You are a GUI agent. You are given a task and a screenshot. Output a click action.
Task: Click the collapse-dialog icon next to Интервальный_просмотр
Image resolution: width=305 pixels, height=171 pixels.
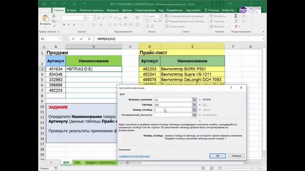pos(194,115)
